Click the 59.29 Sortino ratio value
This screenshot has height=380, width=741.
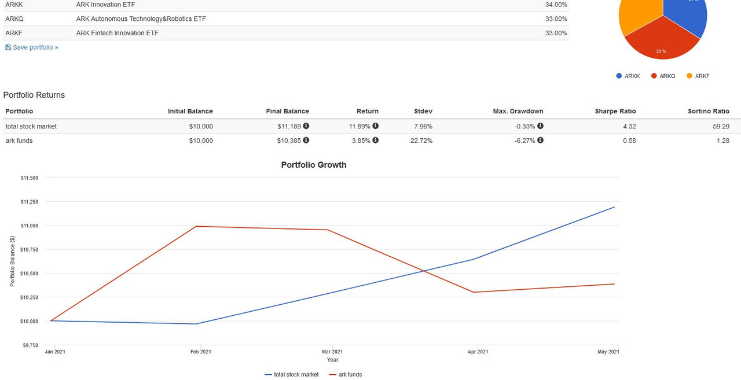[721, 127]
